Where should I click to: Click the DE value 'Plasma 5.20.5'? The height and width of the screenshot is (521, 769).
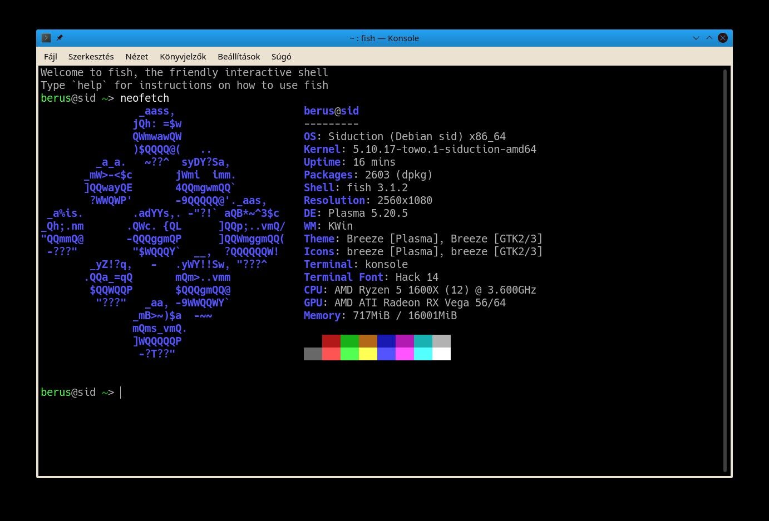point(368,213)
